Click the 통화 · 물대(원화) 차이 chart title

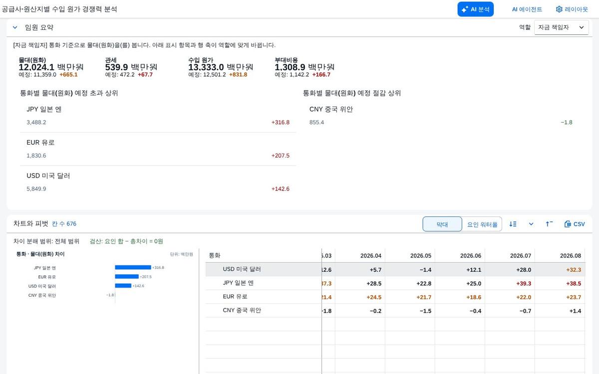pyautogui.click(x=40, y=254)
